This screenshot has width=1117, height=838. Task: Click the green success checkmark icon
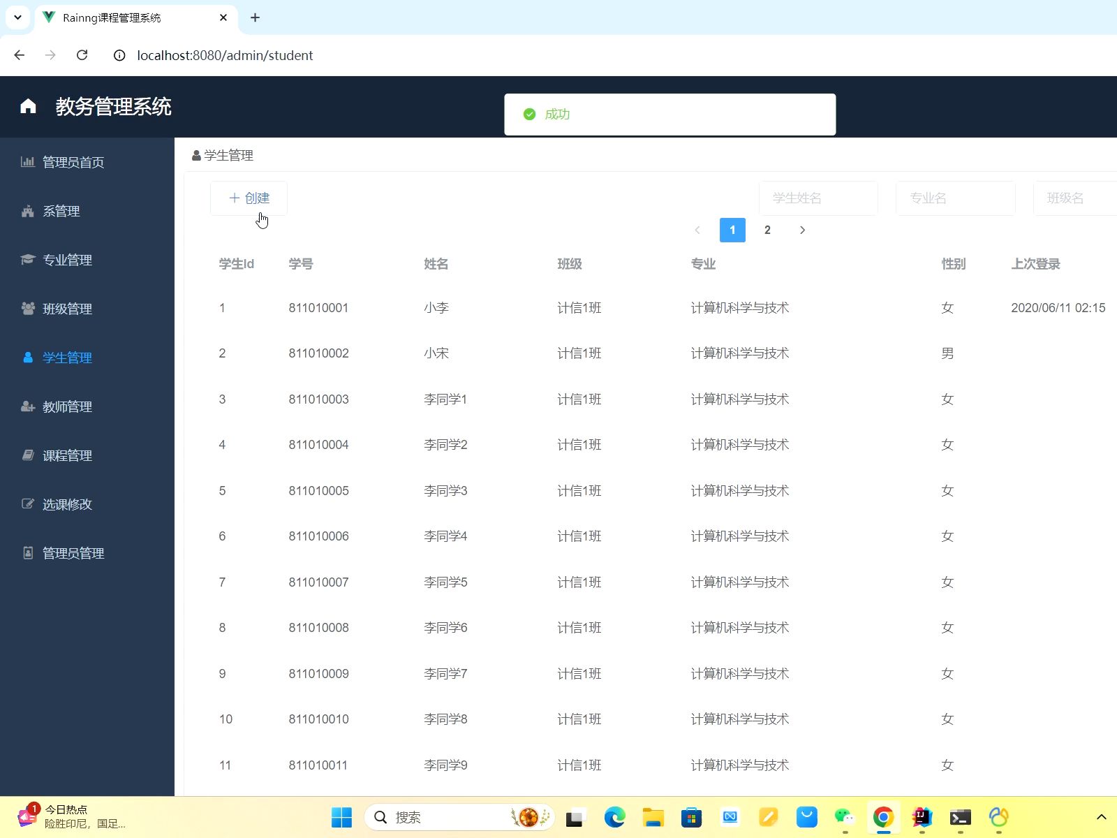(x=530, y=114)
